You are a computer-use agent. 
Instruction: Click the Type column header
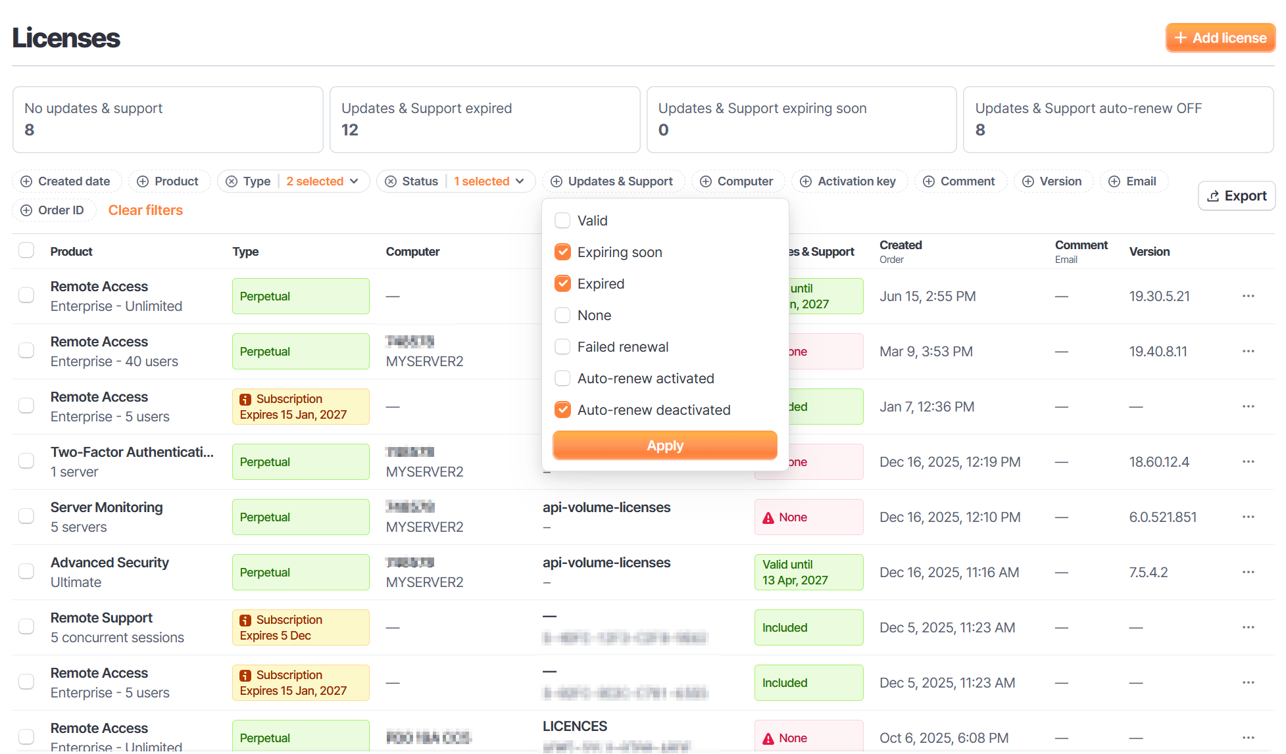point(245,251)
